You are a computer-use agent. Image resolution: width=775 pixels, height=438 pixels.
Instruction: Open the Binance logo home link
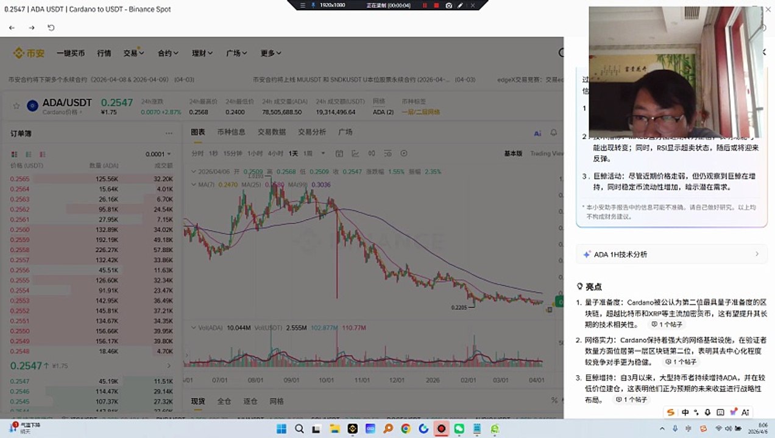click(29, 54)
